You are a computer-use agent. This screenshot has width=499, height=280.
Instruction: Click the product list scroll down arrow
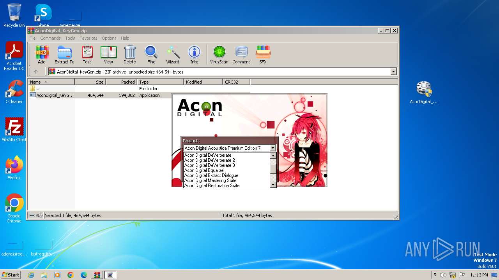273,185
